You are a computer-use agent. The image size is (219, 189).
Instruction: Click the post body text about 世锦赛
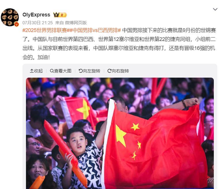119,44
